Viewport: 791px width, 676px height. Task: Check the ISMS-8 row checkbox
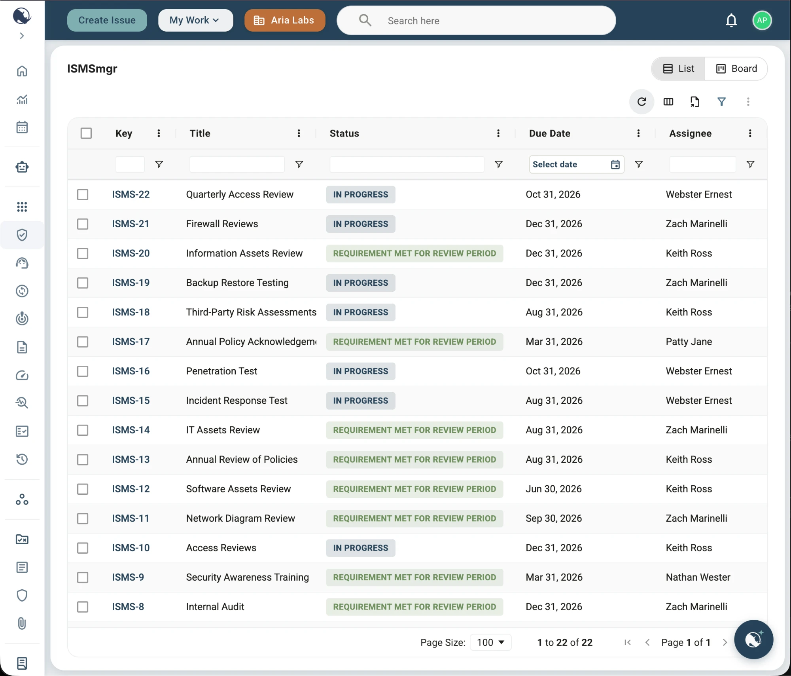tap(83, 607)
